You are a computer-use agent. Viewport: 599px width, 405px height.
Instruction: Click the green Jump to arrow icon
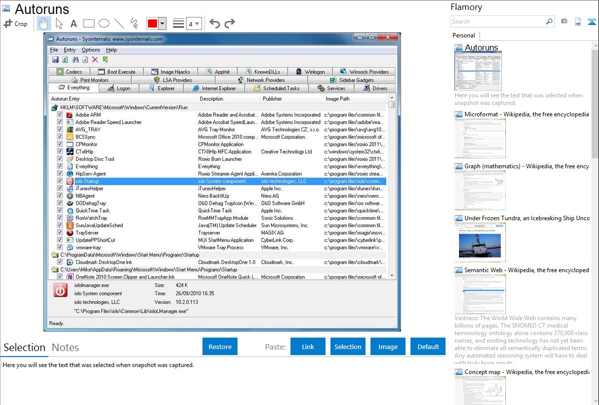coord(105,59)
